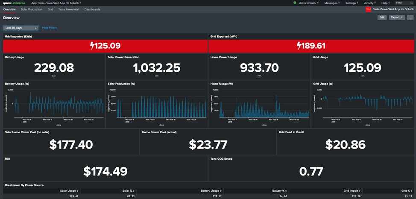416x199 pixels.
Task: Click the Solar Power Generation value 1,032.25
Action: point(157,68)
